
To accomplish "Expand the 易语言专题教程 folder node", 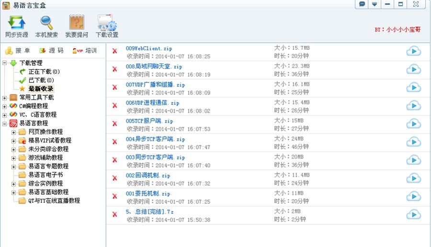I will click(x=13, y=167).
